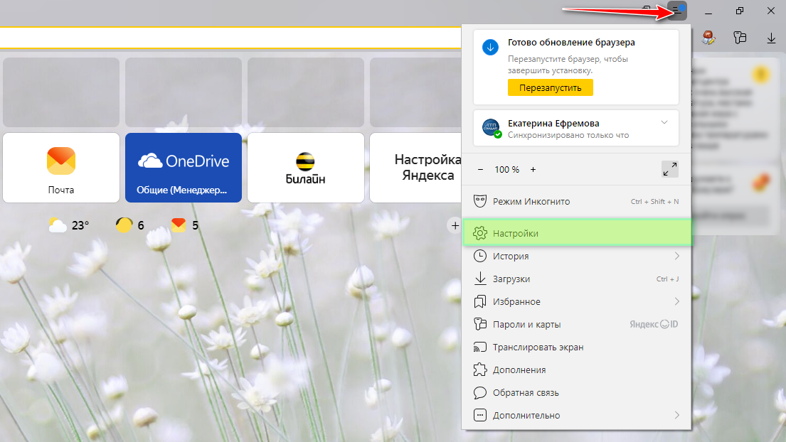Open the weather widget showing 23°
This screenshot has width=786, height=442.
pos(69,225)
